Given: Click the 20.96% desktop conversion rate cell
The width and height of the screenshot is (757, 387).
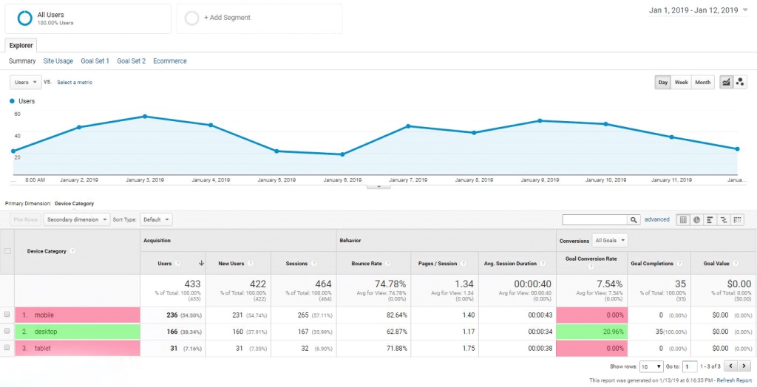Looking at the screenshot, I should [592, 332].
